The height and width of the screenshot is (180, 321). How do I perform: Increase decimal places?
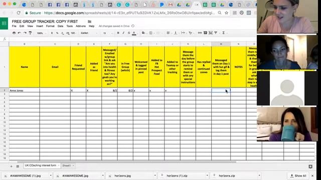coord(68,33)
